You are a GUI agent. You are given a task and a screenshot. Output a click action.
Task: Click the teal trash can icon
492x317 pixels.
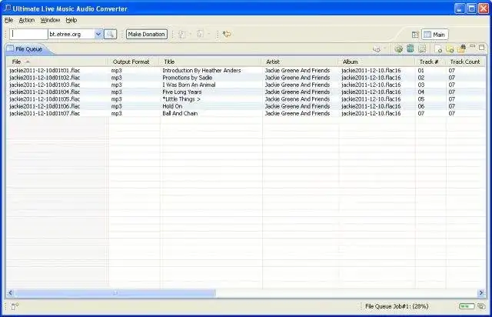(x=410, y=48)
